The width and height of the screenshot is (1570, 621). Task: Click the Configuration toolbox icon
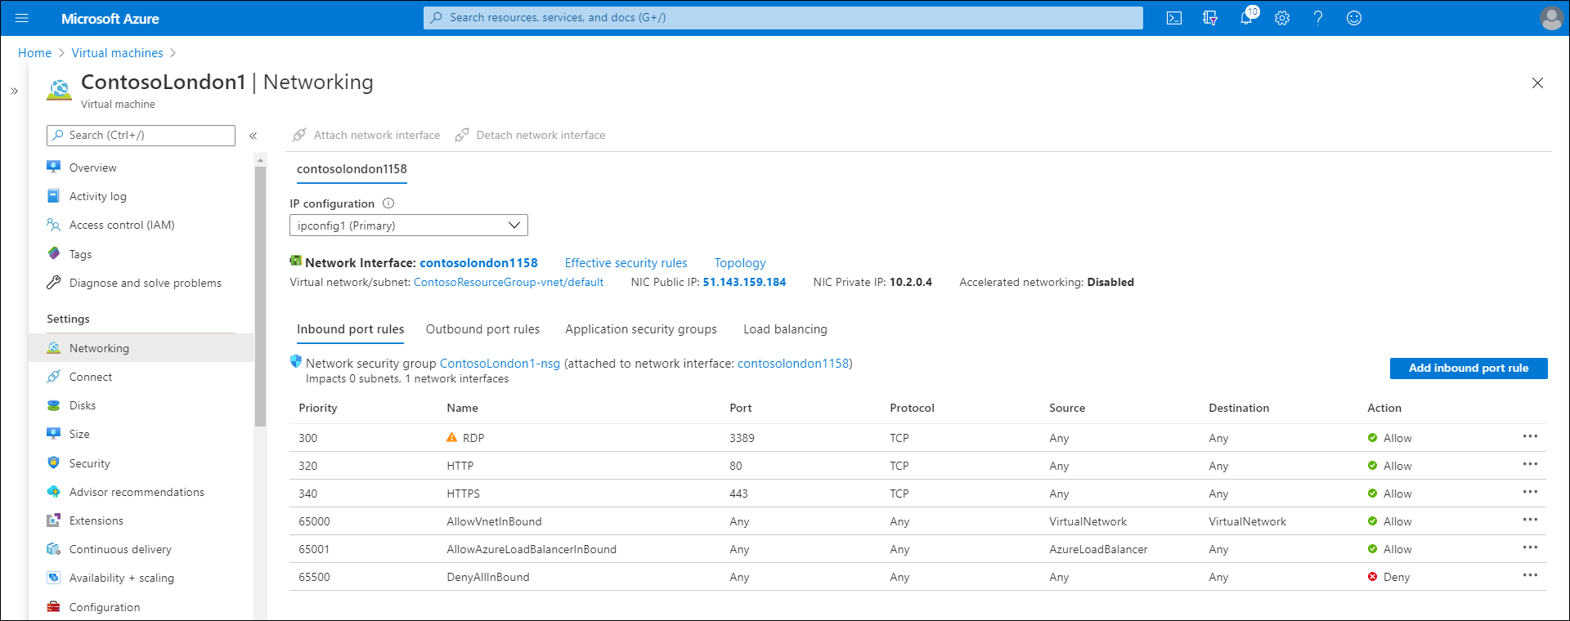[54, 607]
